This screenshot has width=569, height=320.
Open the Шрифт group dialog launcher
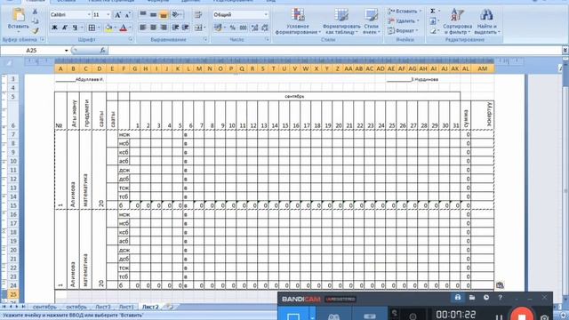(x=131, y=39)
